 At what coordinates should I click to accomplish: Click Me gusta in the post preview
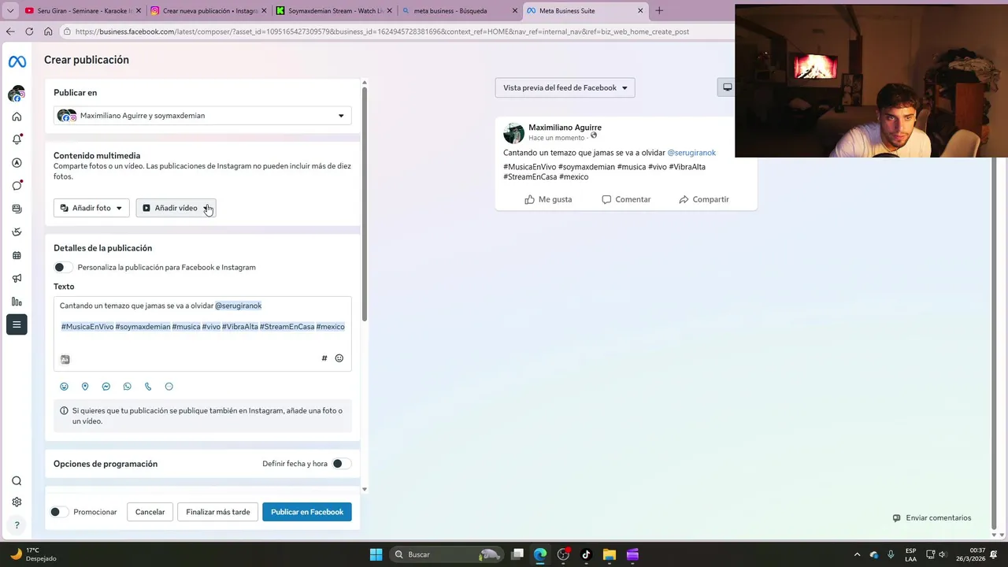(x=548, y=199)
